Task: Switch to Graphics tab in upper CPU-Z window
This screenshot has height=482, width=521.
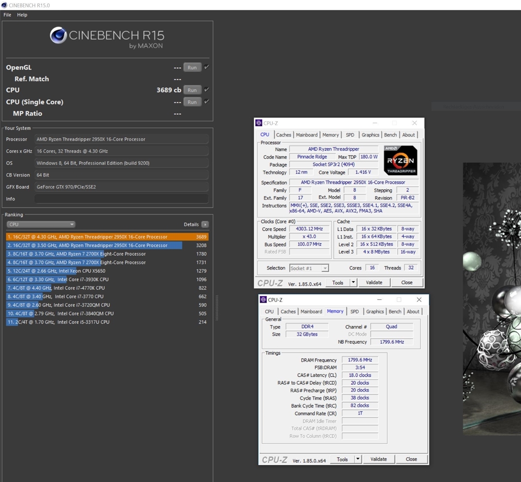Action: tap(370, 135)
